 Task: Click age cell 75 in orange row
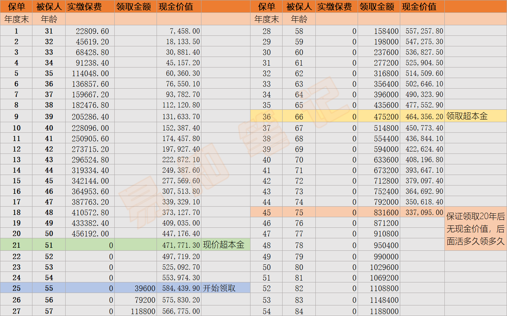tap(299, 212)
